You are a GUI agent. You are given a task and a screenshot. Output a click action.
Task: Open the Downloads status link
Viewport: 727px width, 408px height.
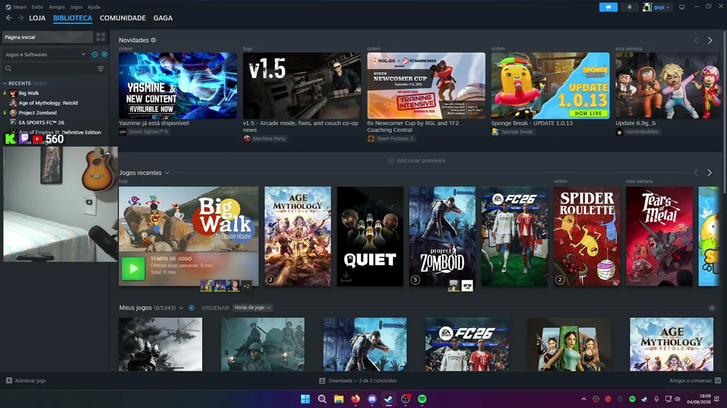(358, 381)
